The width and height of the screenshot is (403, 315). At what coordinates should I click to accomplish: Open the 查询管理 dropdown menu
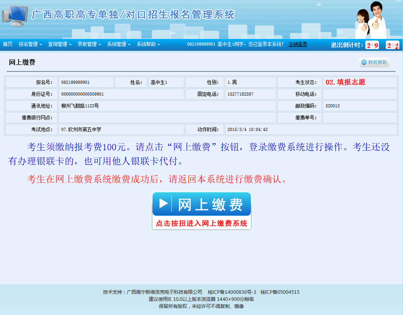pos(60,44)
